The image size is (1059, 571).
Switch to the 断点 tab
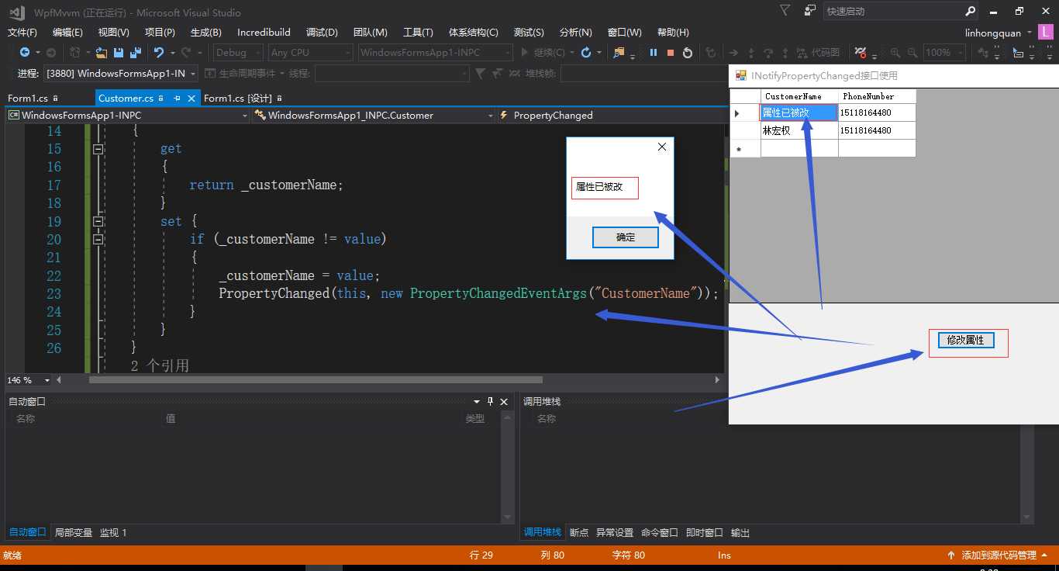point(579,532)
